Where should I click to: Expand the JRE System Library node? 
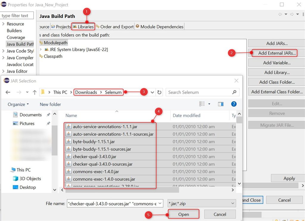(41, 50)
